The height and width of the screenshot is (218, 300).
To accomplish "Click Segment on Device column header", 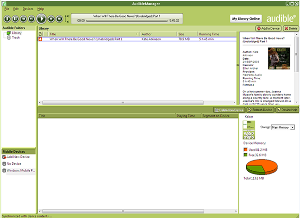I will click(220, 116).
